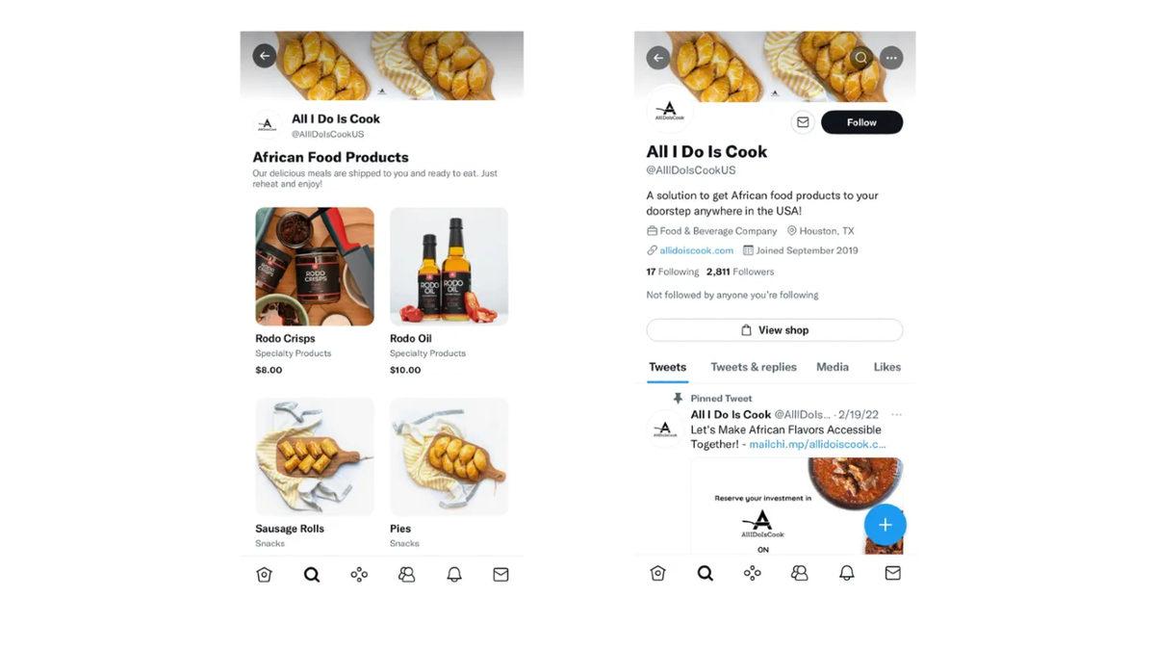Tap the blue compose tweet button
The width and height of the screenshot is (1155, 650).
pyautogui.click(x=885, y=525)
